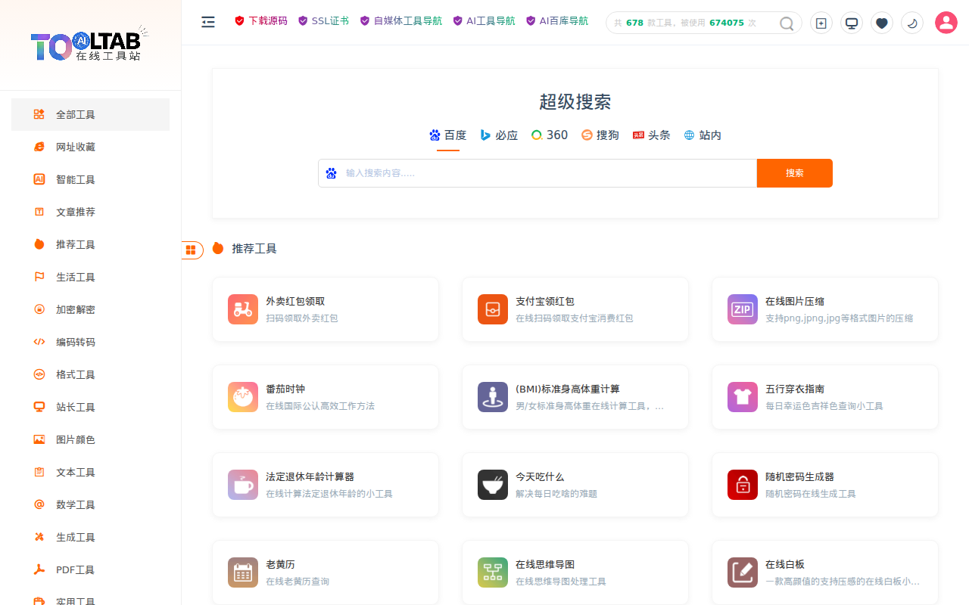Collapse the sidebar using the hamburger toggle
The height and width of the screenshot is (605, 969).
click(x=208, y=23)
